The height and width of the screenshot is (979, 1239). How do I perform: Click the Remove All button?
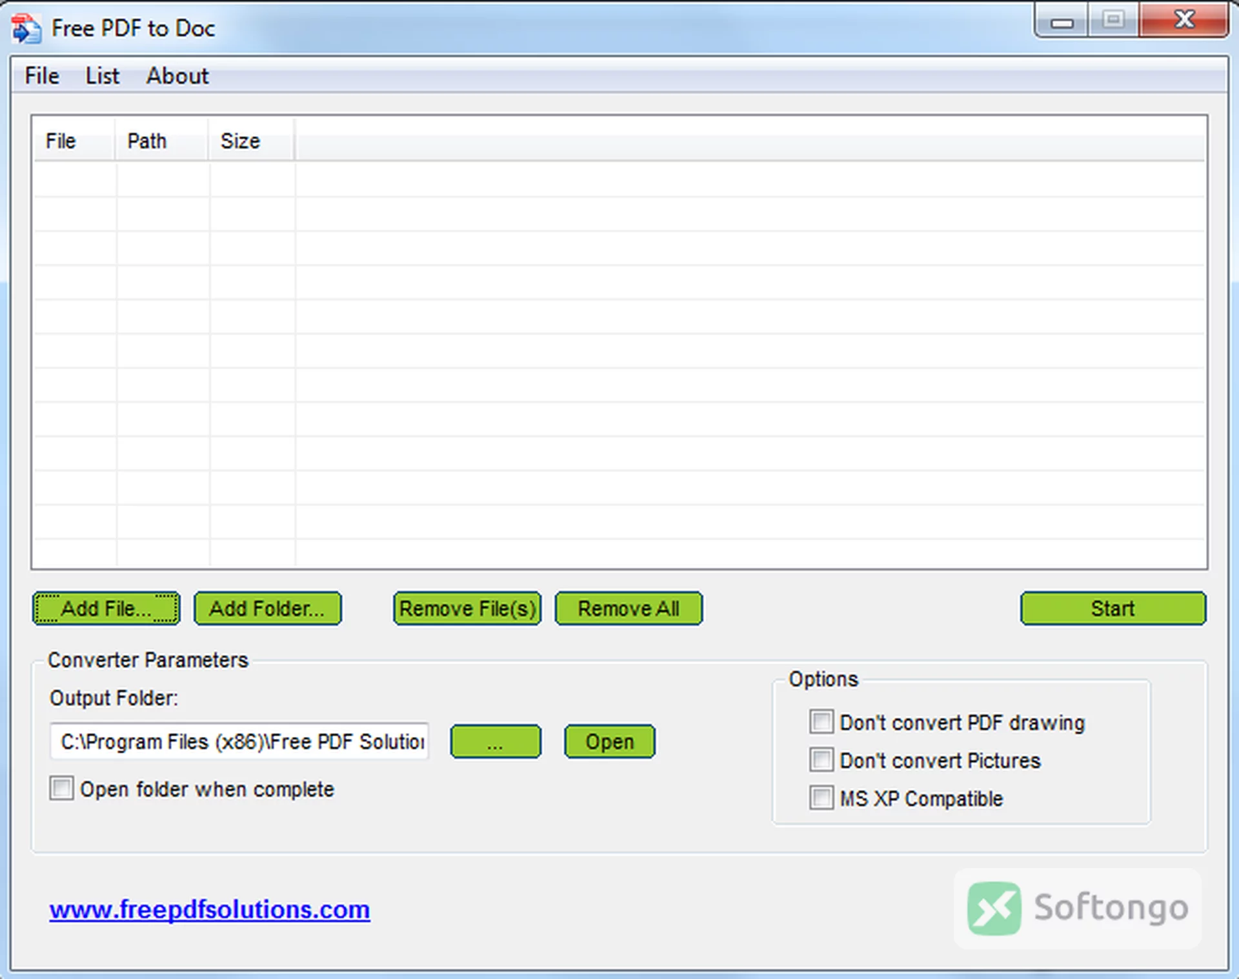[x=629, y=609]
